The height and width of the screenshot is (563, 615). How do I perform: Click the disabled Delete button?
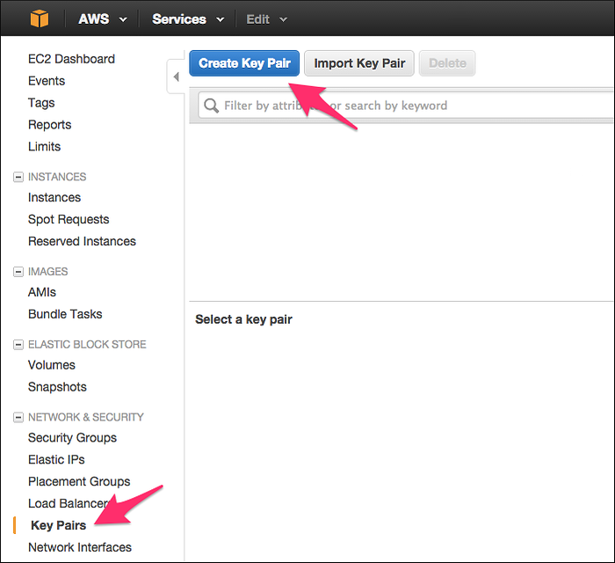(447, 63)
